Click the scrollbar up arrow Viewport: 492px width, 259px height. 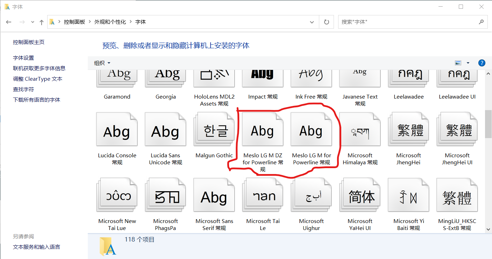pos(488,73)
